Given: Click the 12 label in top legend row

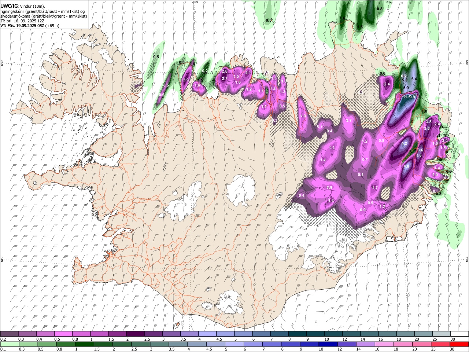Looking at the screenshot, I should coord(344,339).
